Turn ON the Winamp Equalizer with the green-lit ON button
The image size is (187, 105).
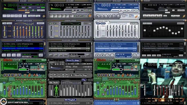coord(4,23)
